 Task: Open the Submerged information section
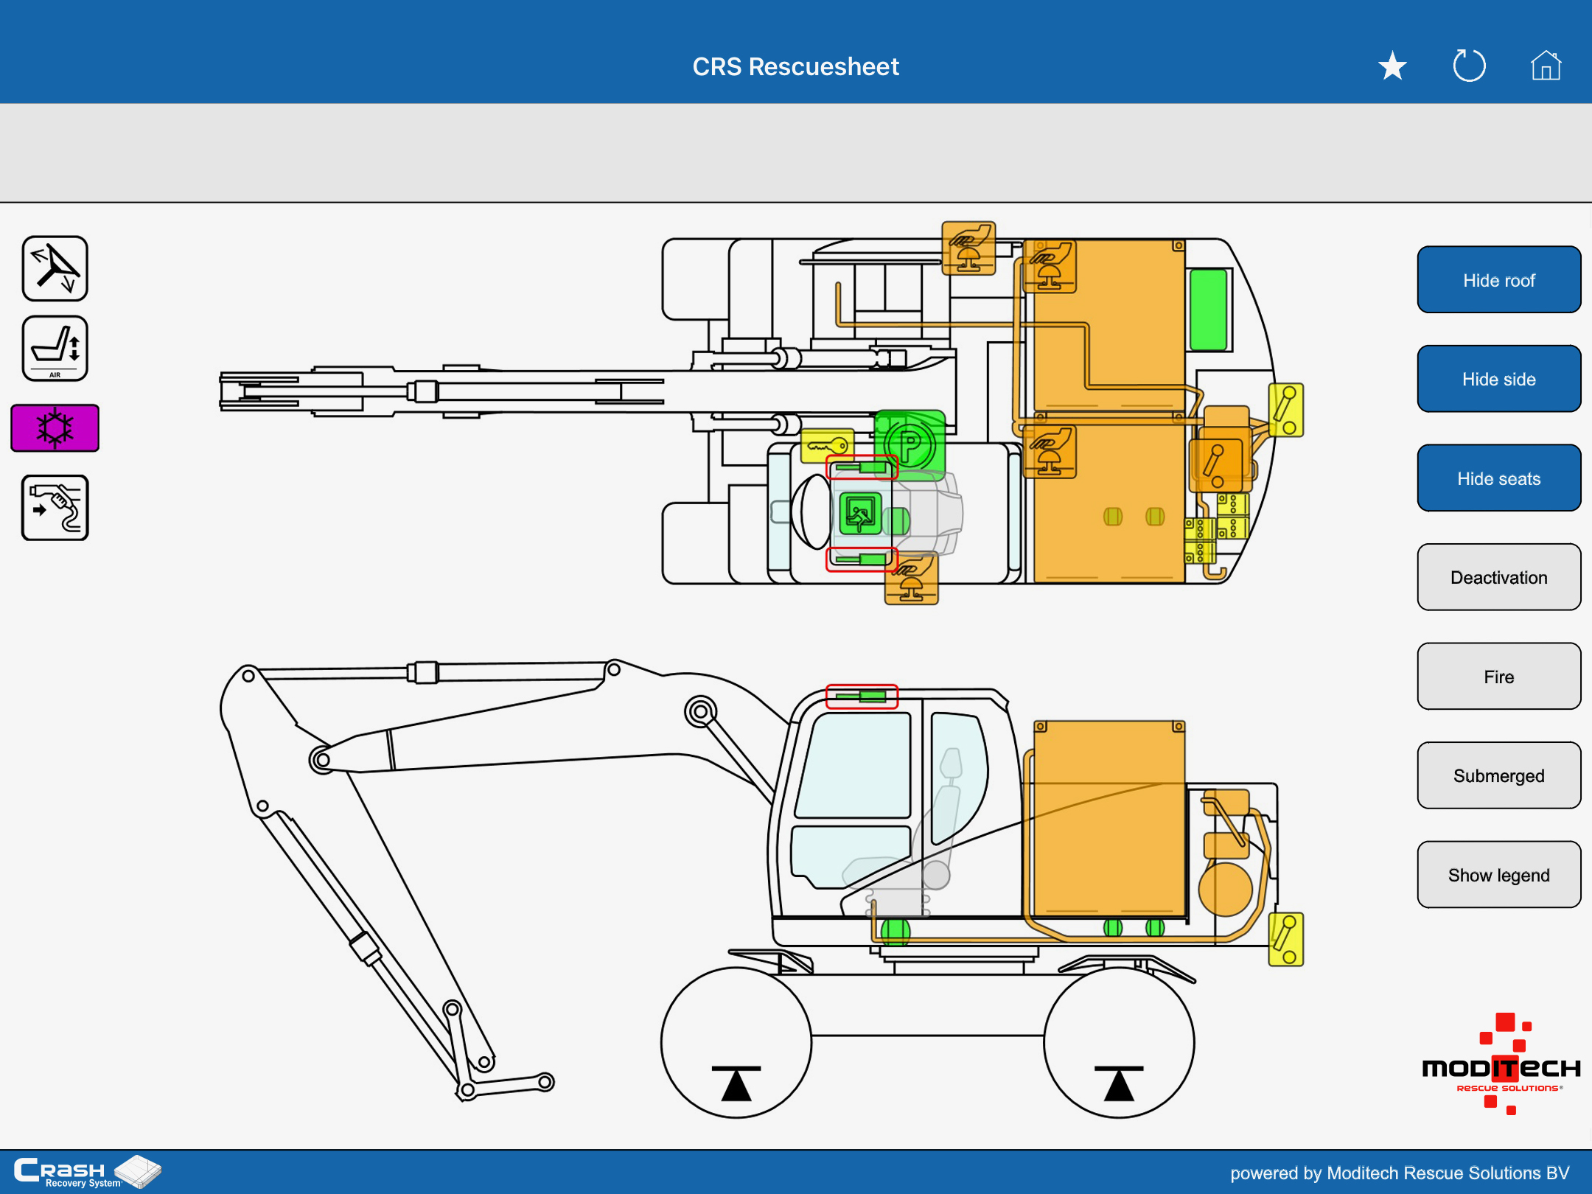pos(1498,776)
